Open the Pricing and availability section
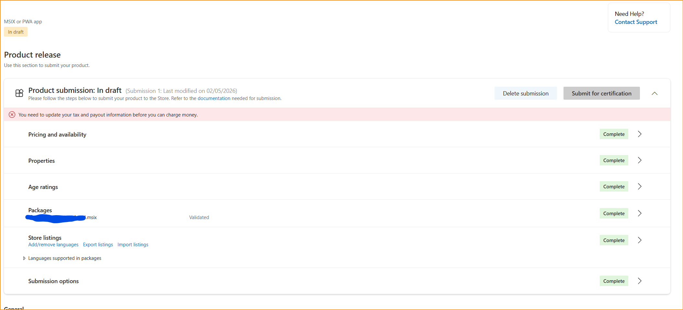The width and height of the screenshot is (683, 310). (x=640, y=134)
